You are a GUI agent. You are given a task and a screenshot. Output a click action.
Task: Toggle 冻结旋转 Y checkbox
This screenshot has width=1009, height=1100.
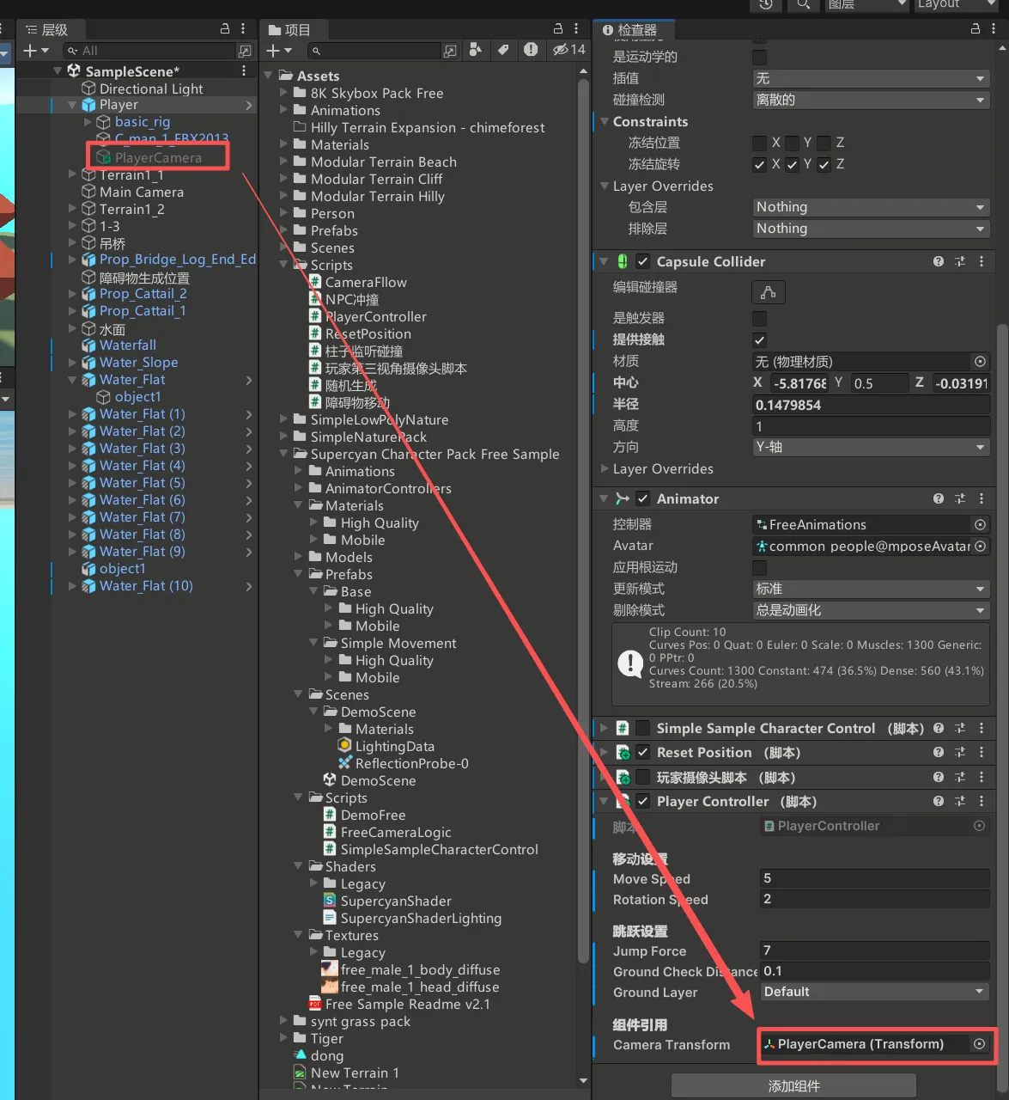click(792, 164)
